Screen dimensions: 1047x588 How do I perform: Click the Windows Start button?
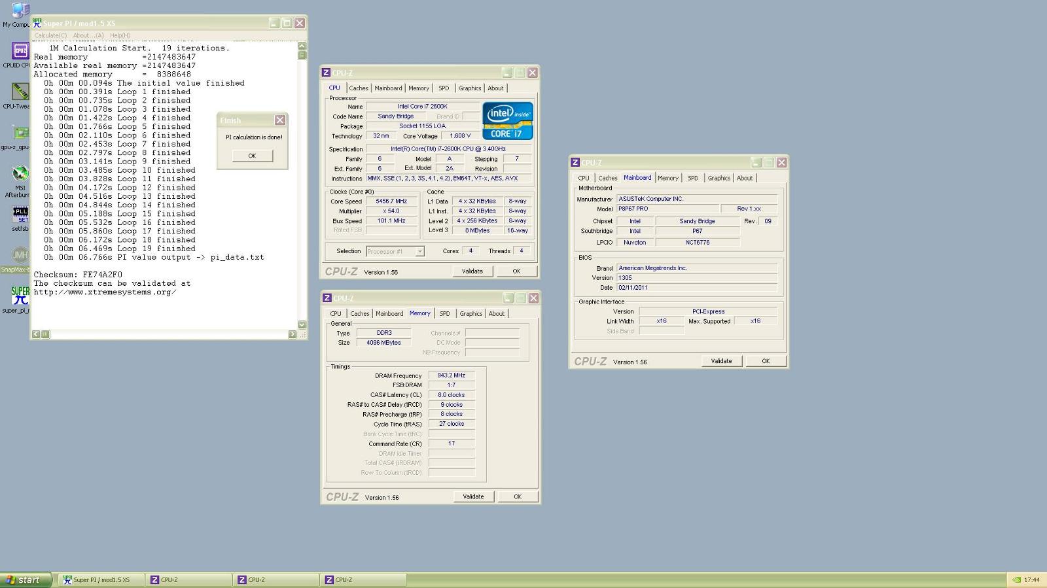tap(25, 580)
